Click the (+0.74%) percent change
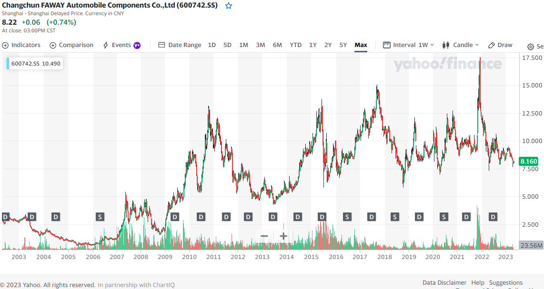The image size is (544, 289). click(61, 22)
